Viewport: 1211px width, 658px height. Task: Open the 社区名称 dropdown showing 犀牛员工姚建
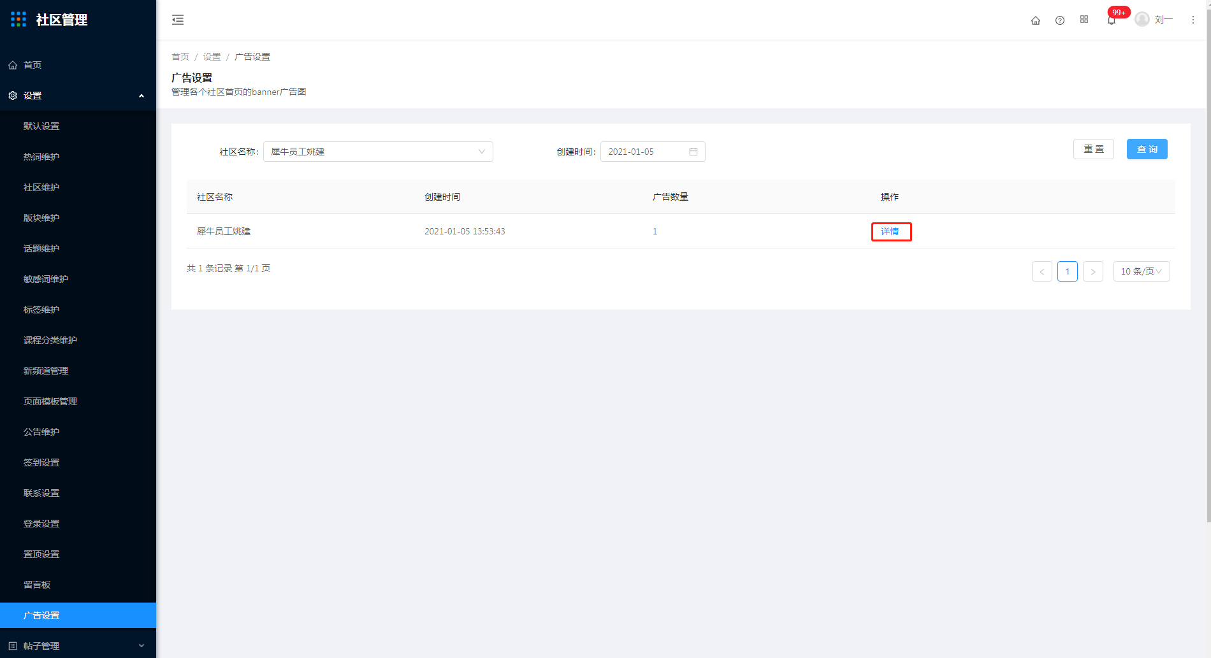pos(378,152)
